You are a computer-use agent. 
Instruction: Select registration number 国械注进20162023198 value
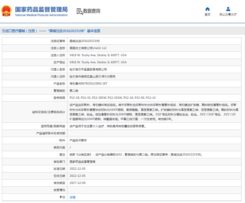coord(84,41)
